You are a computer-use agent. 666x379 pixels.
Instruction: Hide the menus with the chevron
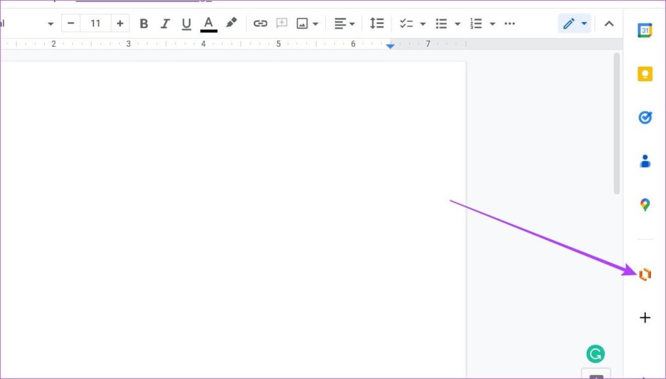[609, 24]
